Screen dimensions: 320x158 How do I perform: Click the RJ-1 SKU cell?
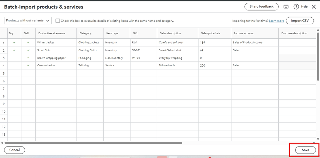tap(144, 42)
